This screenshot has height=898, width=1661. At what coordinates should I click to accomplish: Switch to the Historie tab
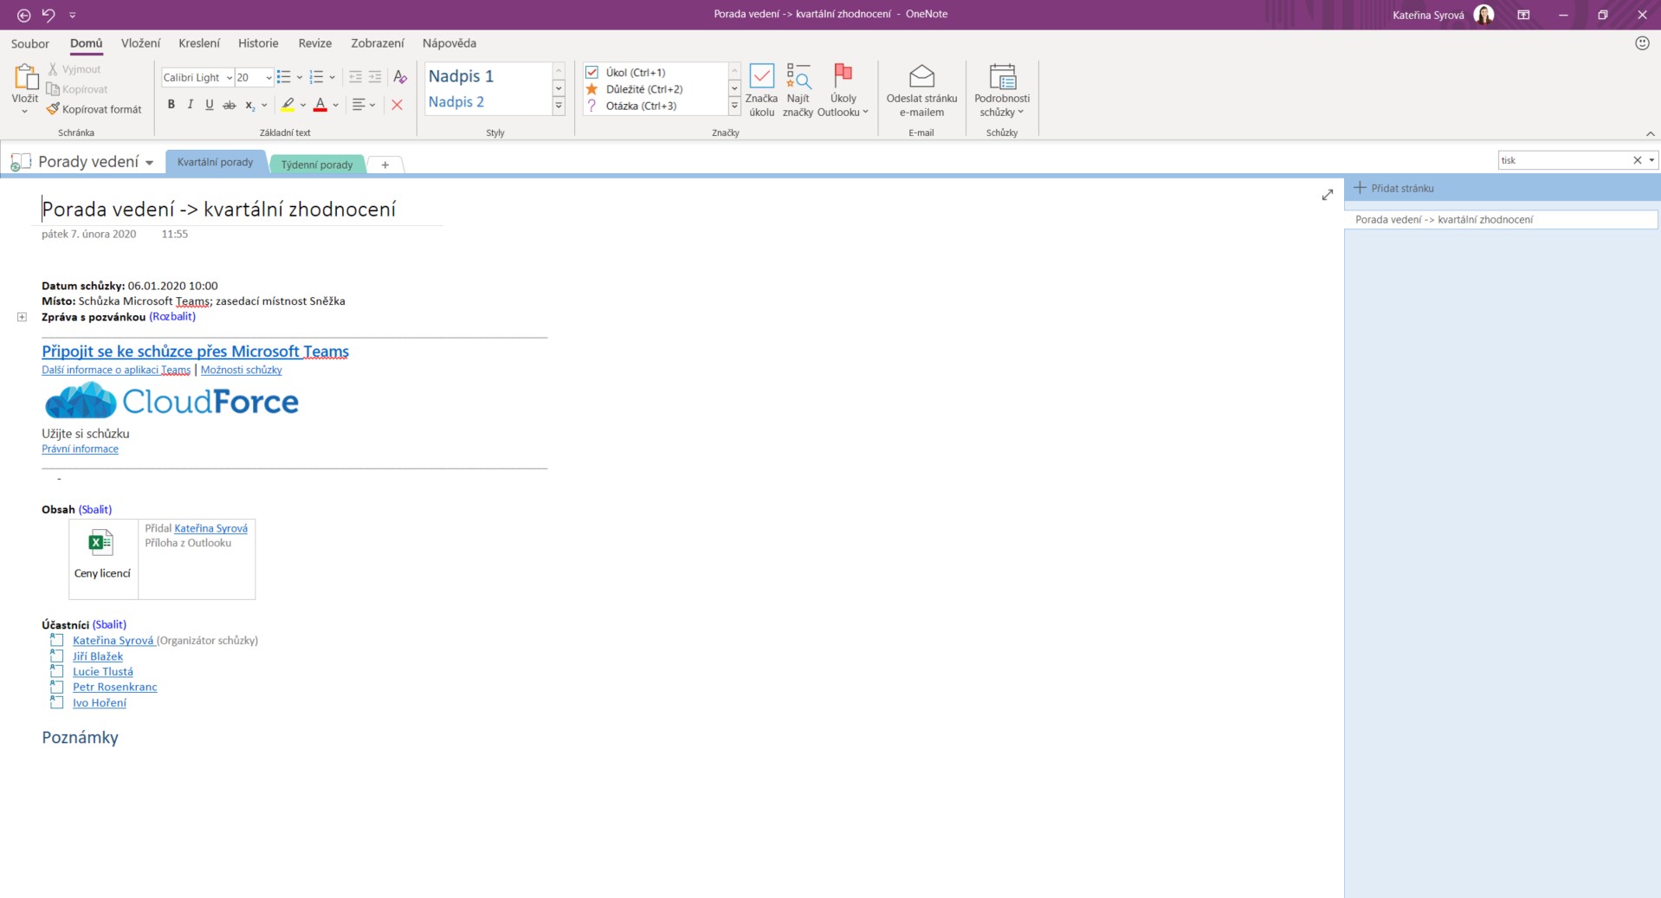pos(259,43)
